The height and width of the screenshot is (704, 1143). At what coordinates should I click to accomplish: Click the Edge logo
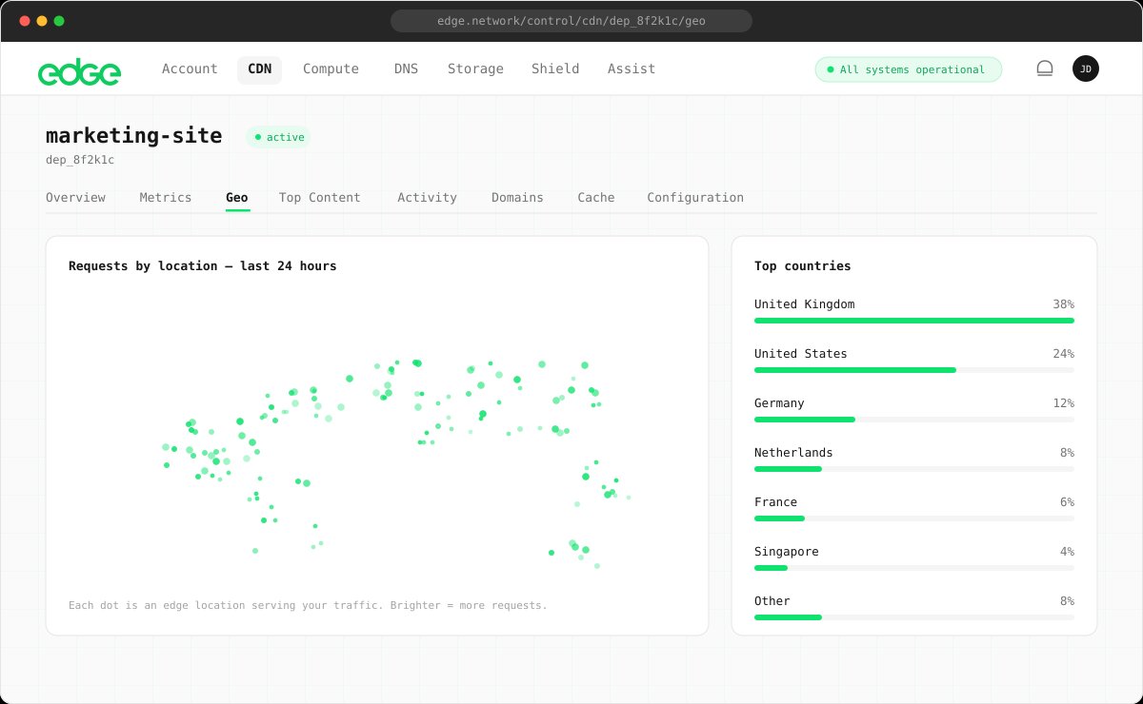(x=79, y=70)
